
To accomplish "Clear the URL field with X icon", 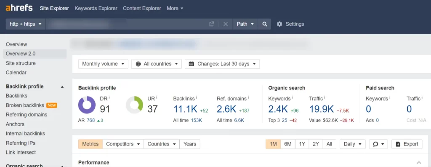I will pyautogui.click(x=226, y=24).
